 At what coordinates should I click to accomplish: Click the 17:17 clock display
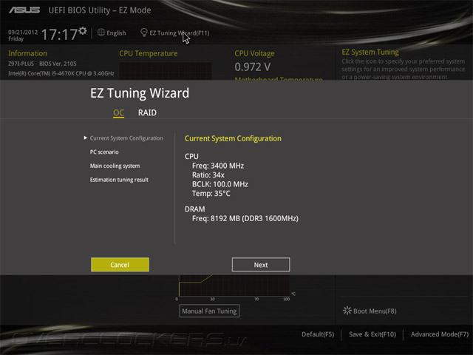pyautogui.click(x=59, y=34)
